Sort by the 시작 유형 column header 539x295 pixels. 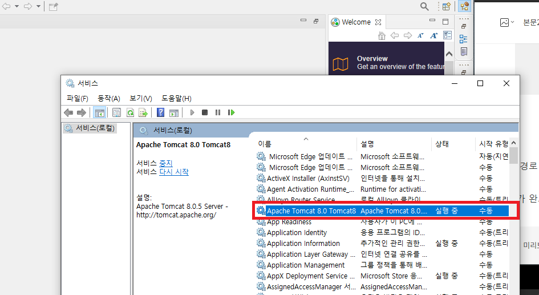coord(493,144)
